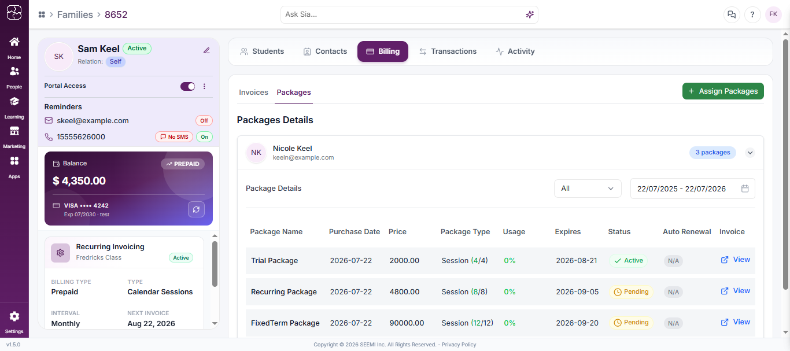The image size is (790, 351).
Task: Click the breadcrumb grid icon
Action: 42,14
